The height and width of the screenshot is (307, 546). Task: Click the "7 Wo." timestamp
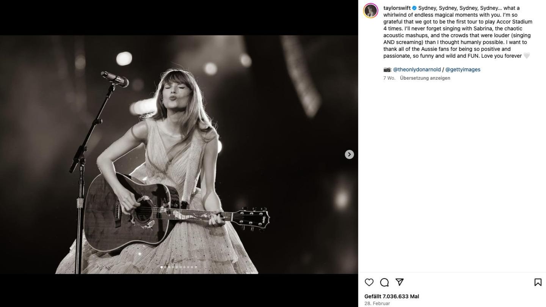pyautogui.click(x=389, y=78)
